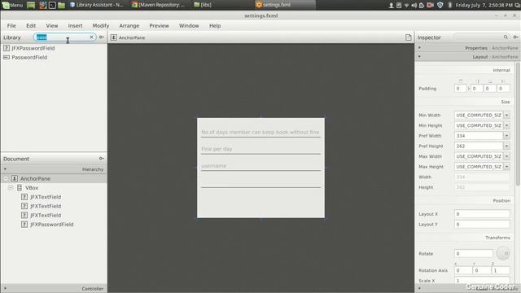Open the Preview menu
Image resolution: width=521 pixels, height=293 pixels.
click(160, 25)
